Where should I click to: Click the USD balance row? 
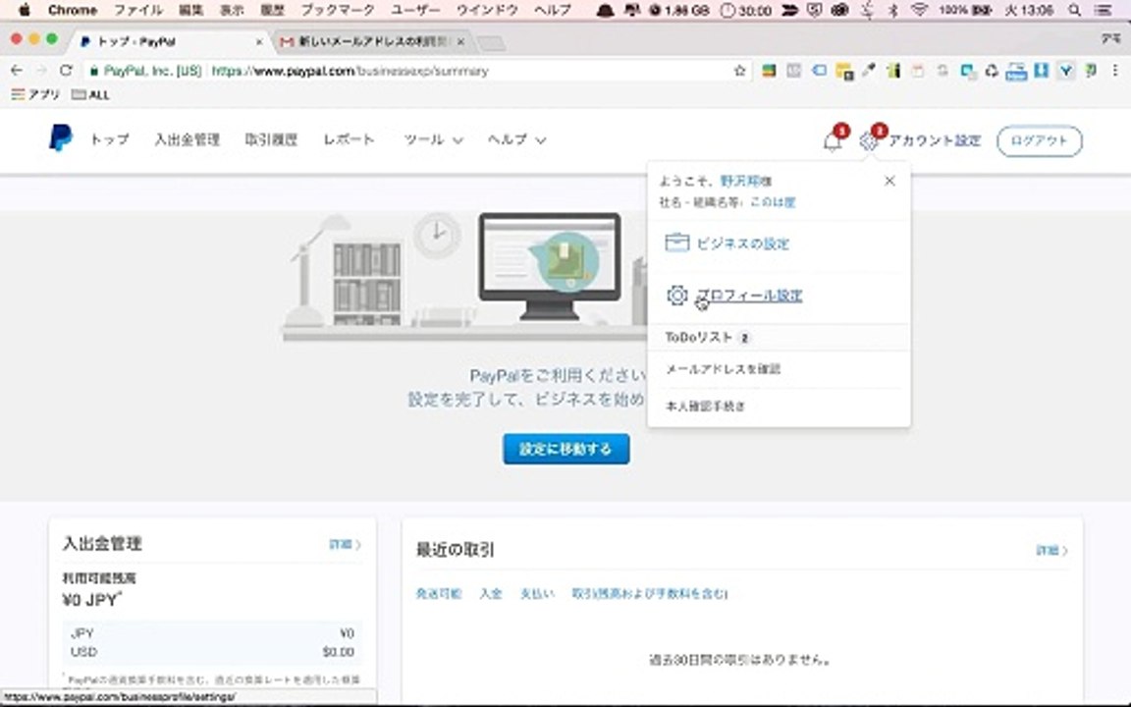click(213, 652)
